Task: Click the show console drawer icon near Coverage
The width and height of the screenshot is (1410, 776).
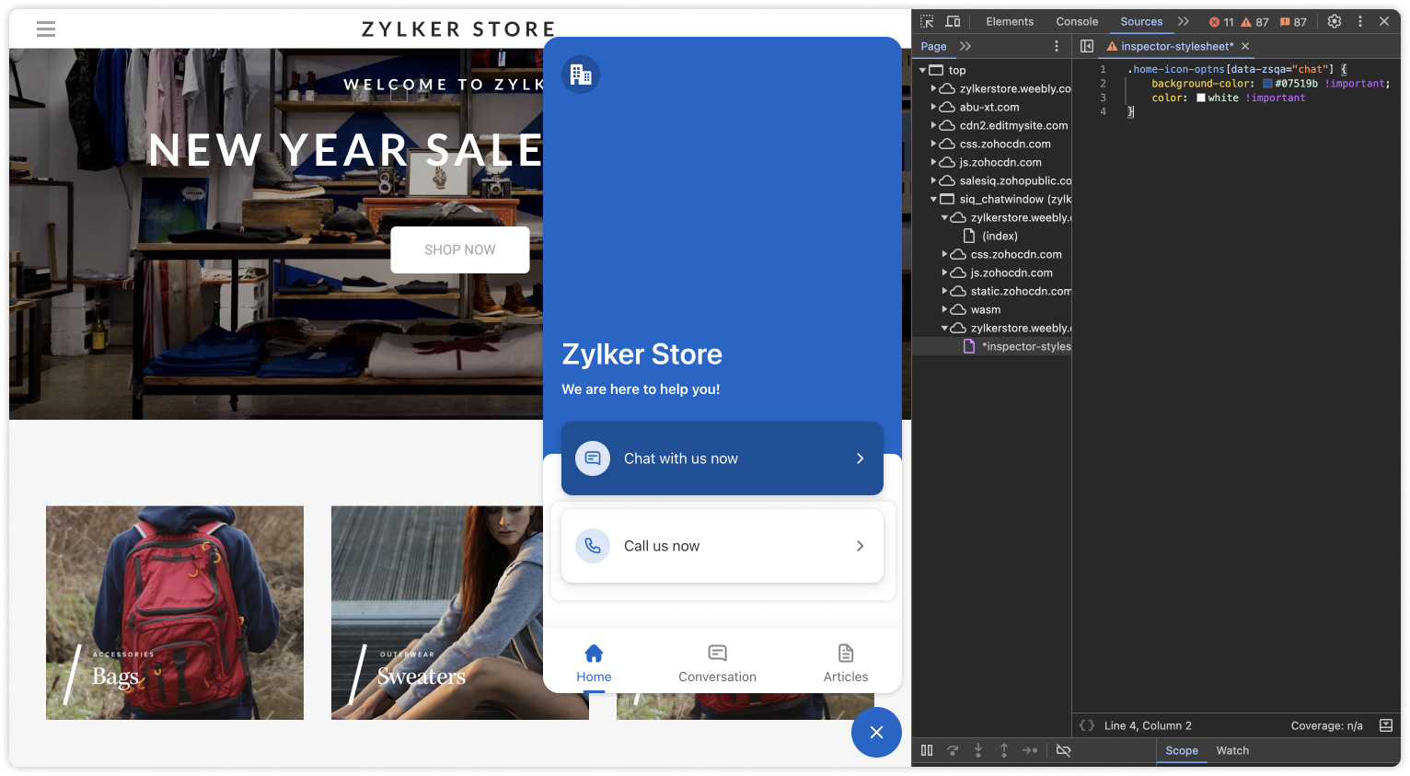Action: [x=1386, y=725]
